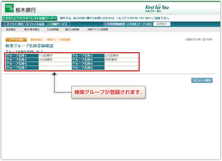Open the ファイル伝送 menu
The width and height of the screenshot is (222, 161).
click(37, 24)
